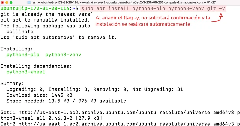Click the 'Download size: 1445 kB' line
Screen dimensions: 240x126
click(39, 95)
